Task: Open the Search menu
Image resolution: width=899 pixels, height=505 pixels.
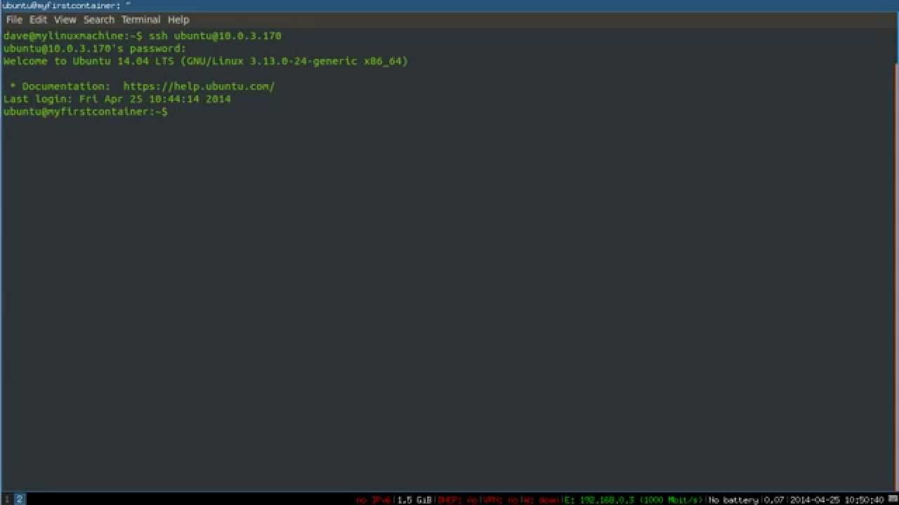Action: pyautogui.click(x=99, y=20)
